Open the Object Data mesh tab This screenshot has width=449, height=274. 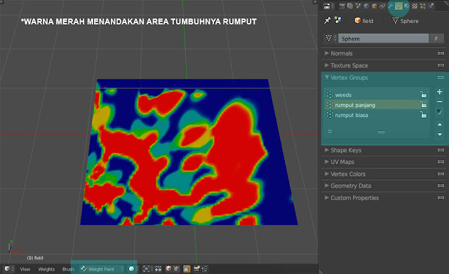398,6
